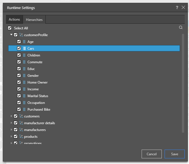189x164 pixels.
Task: Expand the manufacturer details node
Action: [x=11, y=123]
